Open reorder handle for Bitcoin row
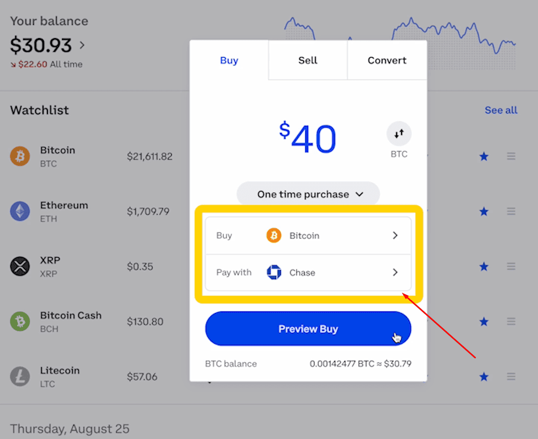The image size is (538, 439). tap(511, 156)
